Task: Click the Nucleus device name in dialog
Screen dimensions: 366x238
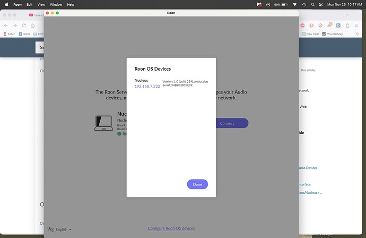Action: click(x=141, y=80)
